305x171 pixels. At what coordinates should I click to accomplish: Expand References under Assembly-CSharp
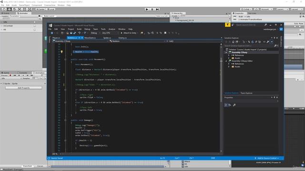[x=229, y=56]
